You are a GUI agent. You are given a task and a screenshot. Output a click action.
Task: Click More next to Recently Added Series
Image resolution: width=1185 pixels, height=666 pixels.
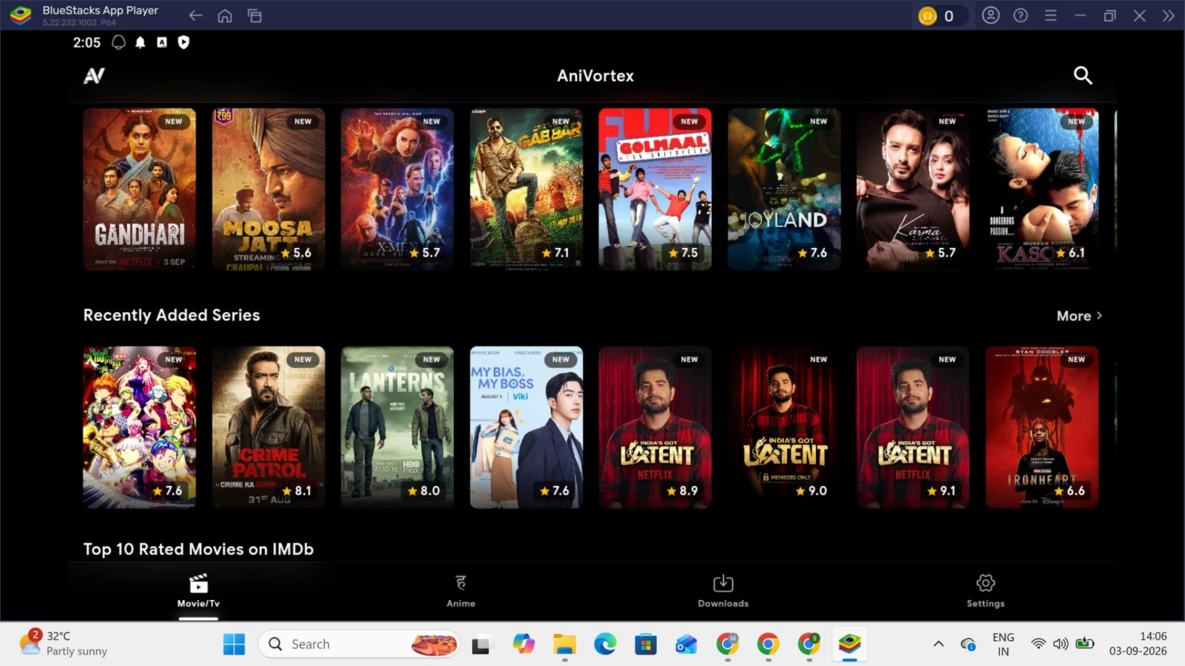click(1079, 316)
